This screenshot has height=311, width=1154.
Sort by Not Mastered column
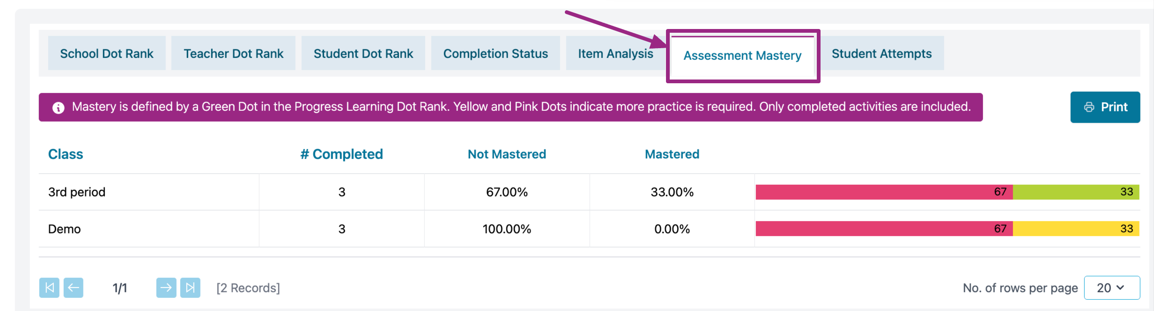tap(507, 154)
